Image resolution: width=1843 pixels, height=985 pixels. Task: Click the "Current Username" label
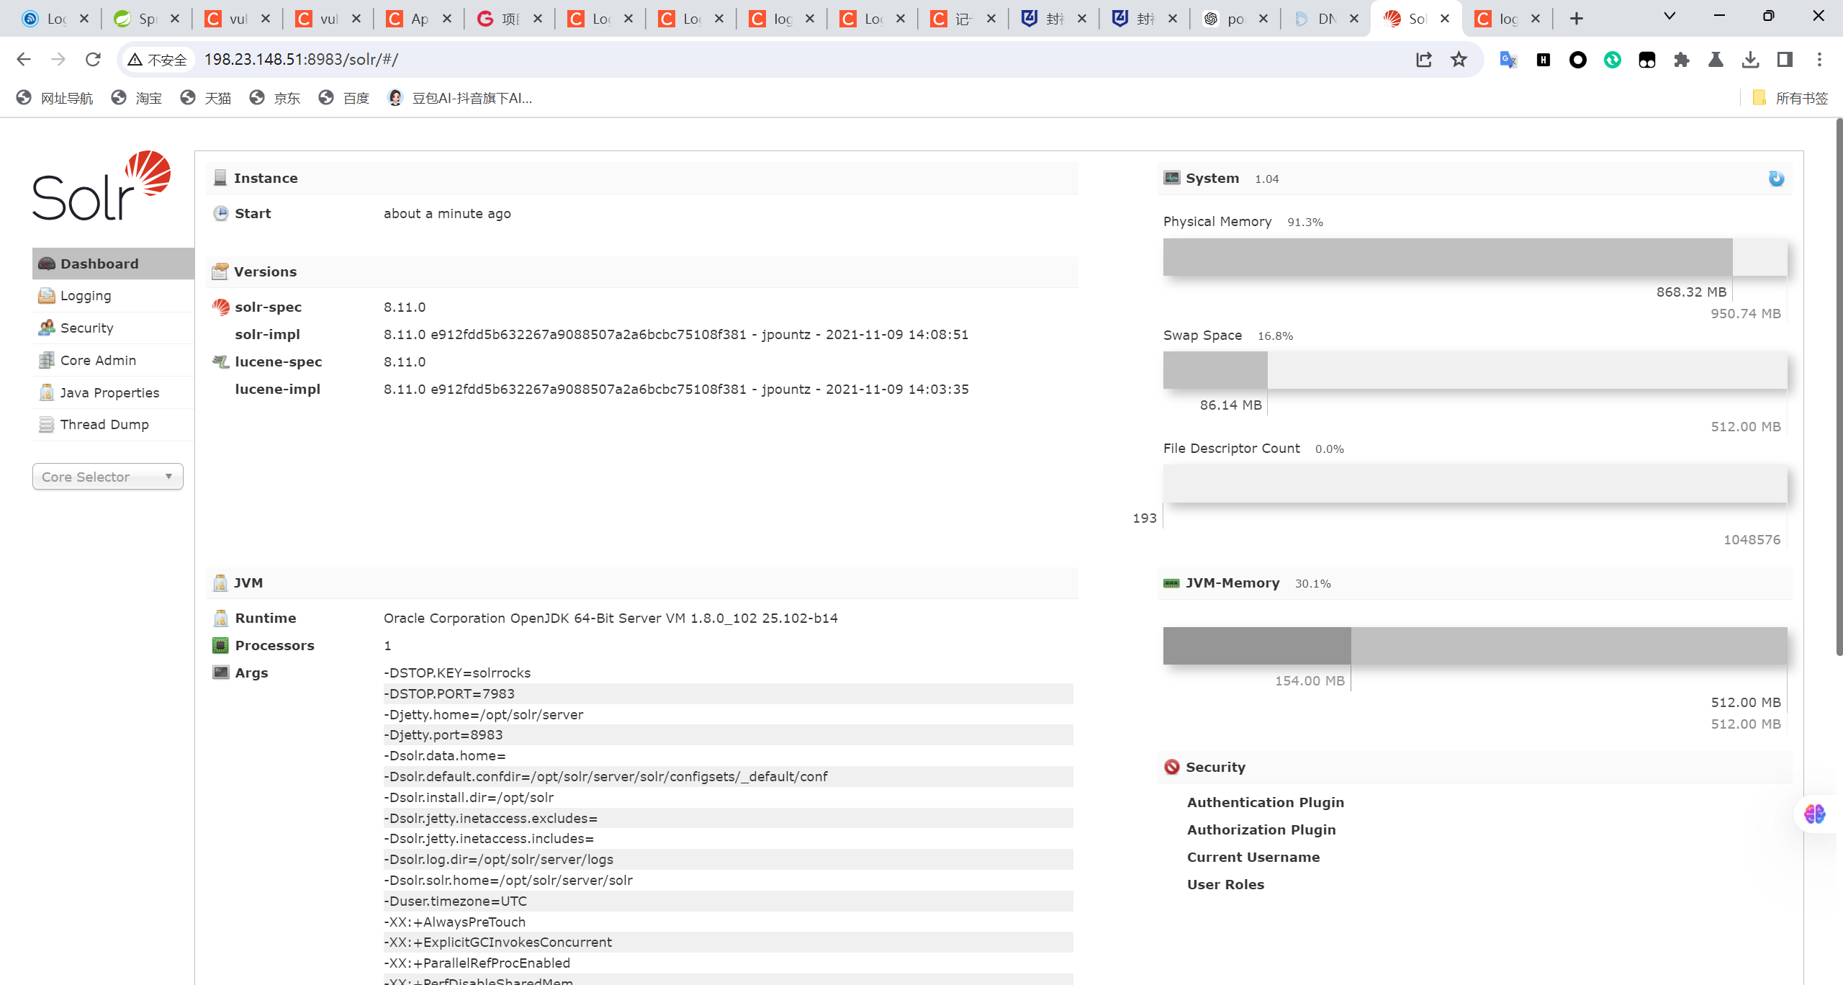[x=1253, y=858]
